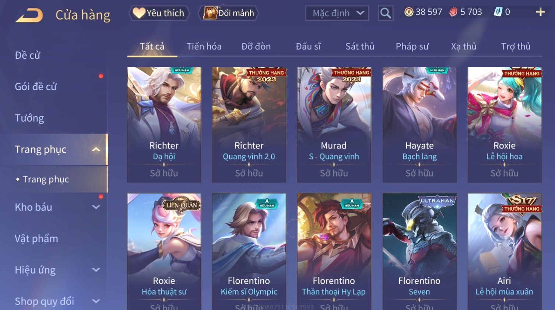555x310 pixels.
Task: Select the Murad S - Quang vinh skin card
Action: (x=334, y=125)
